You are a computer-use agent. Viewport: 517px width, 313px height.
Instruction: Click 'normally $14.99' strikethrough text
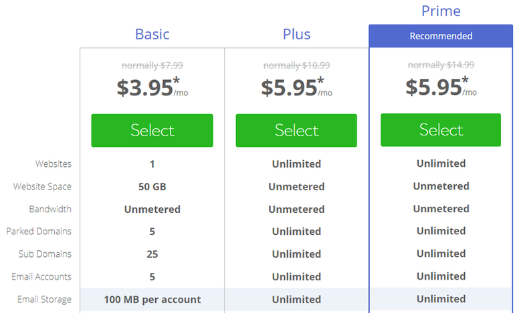(x=441, y=65)
